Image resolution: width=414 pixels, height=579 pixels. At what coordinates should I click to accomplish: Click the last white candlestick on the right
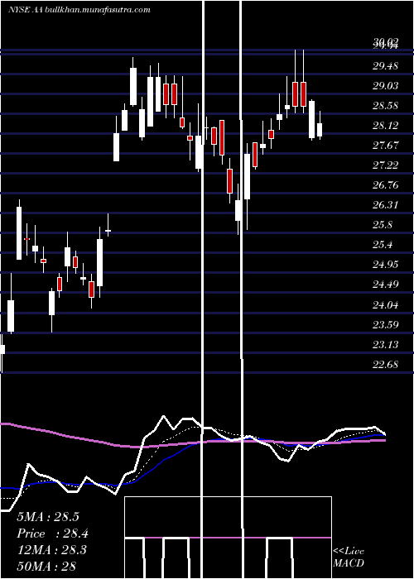pos(320,125)
